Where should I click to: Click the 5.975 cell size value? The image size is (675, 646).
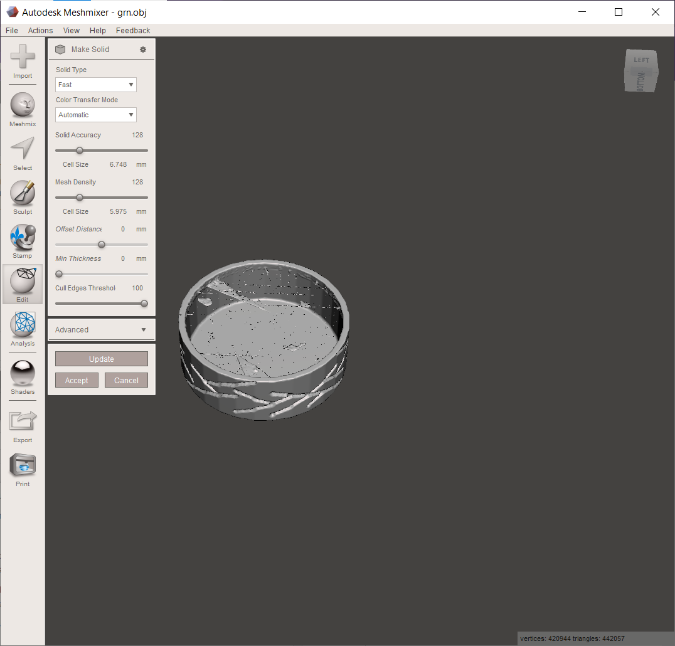118,212
